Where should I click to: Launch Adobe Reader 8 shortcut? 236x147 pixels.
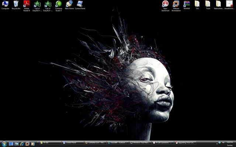(x=27, y=6)
